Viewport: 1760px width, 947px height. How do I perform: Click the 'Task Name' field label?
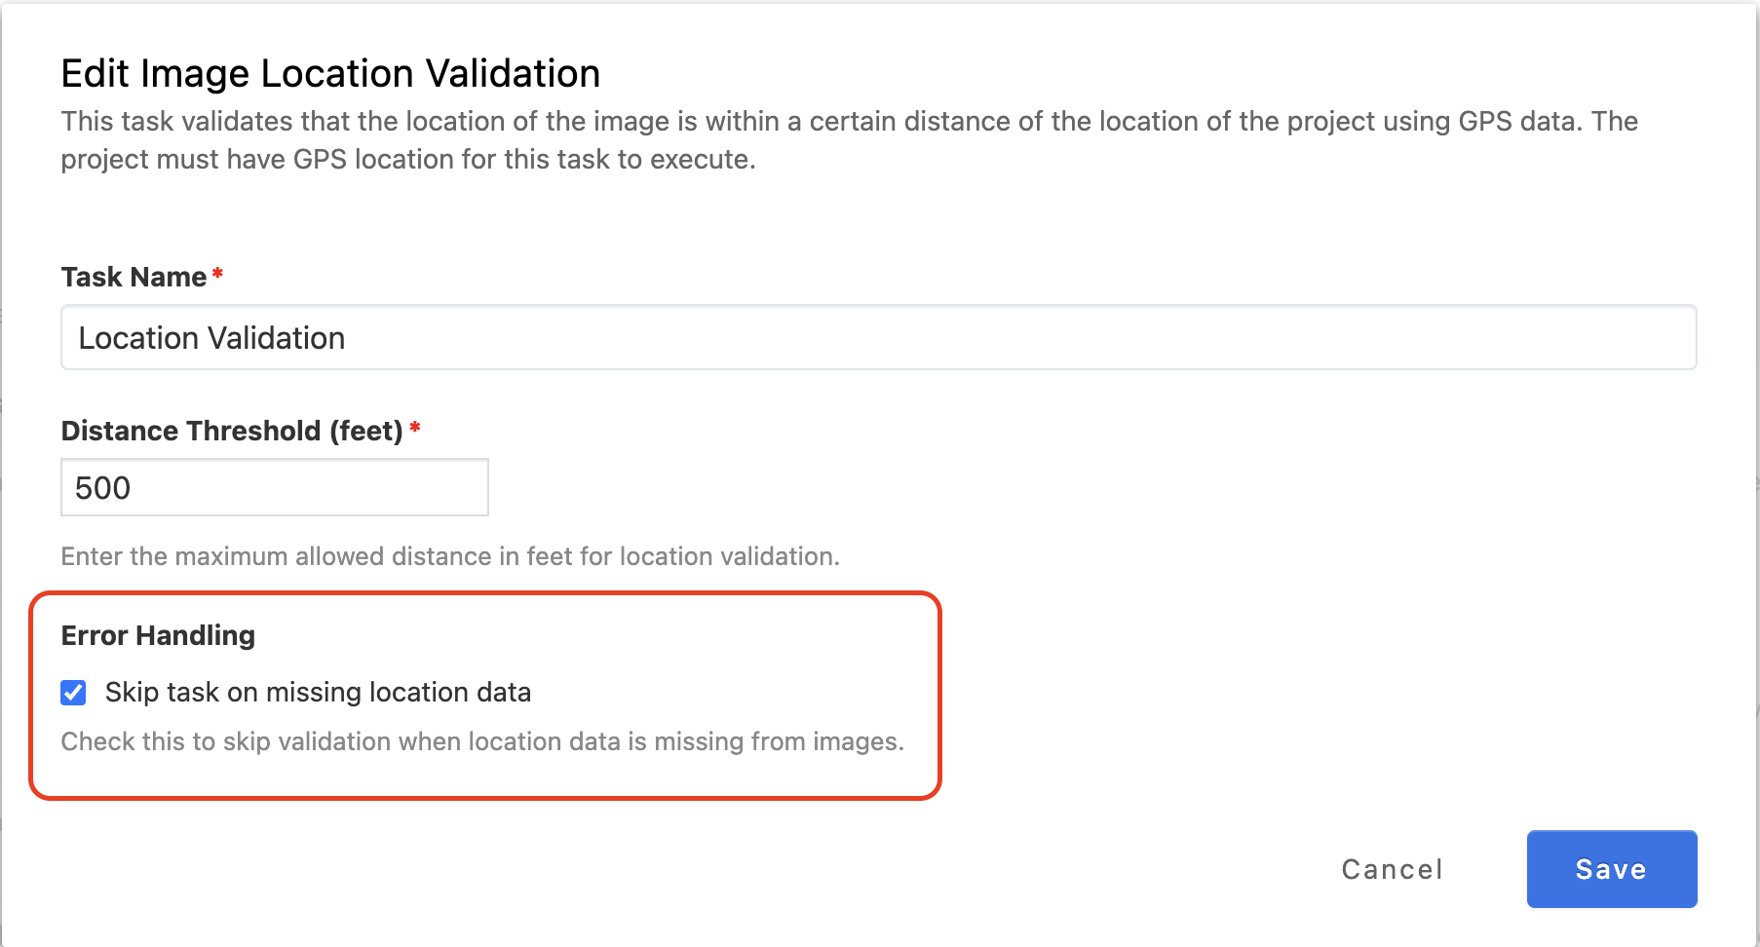pos(134,278)
